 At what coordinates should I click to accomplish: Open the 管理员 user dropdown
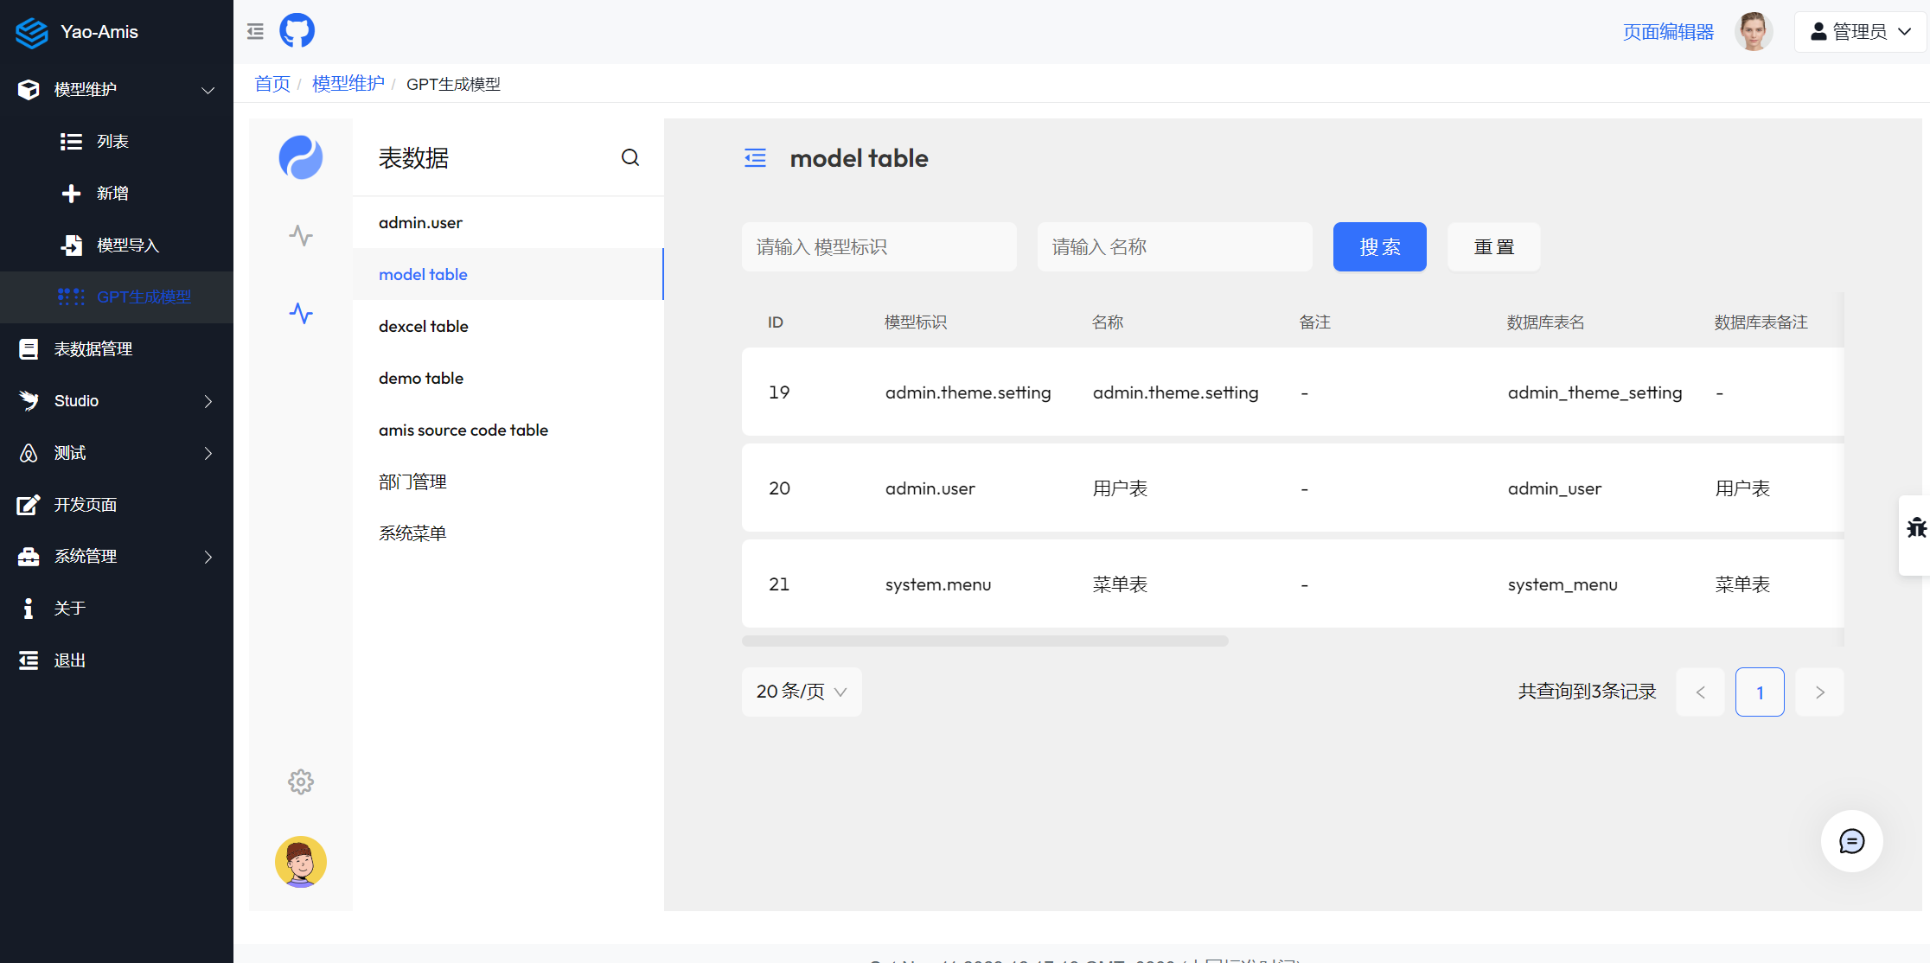pos(1860,32)
